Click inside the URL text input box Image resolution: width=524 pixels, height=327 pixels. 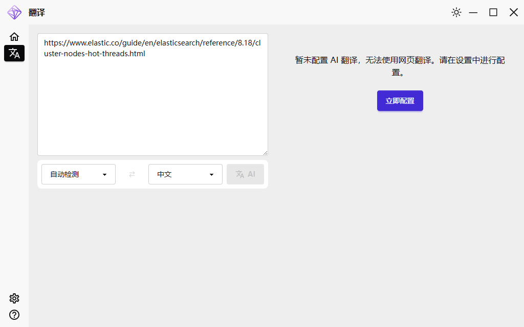coord(152,102)
